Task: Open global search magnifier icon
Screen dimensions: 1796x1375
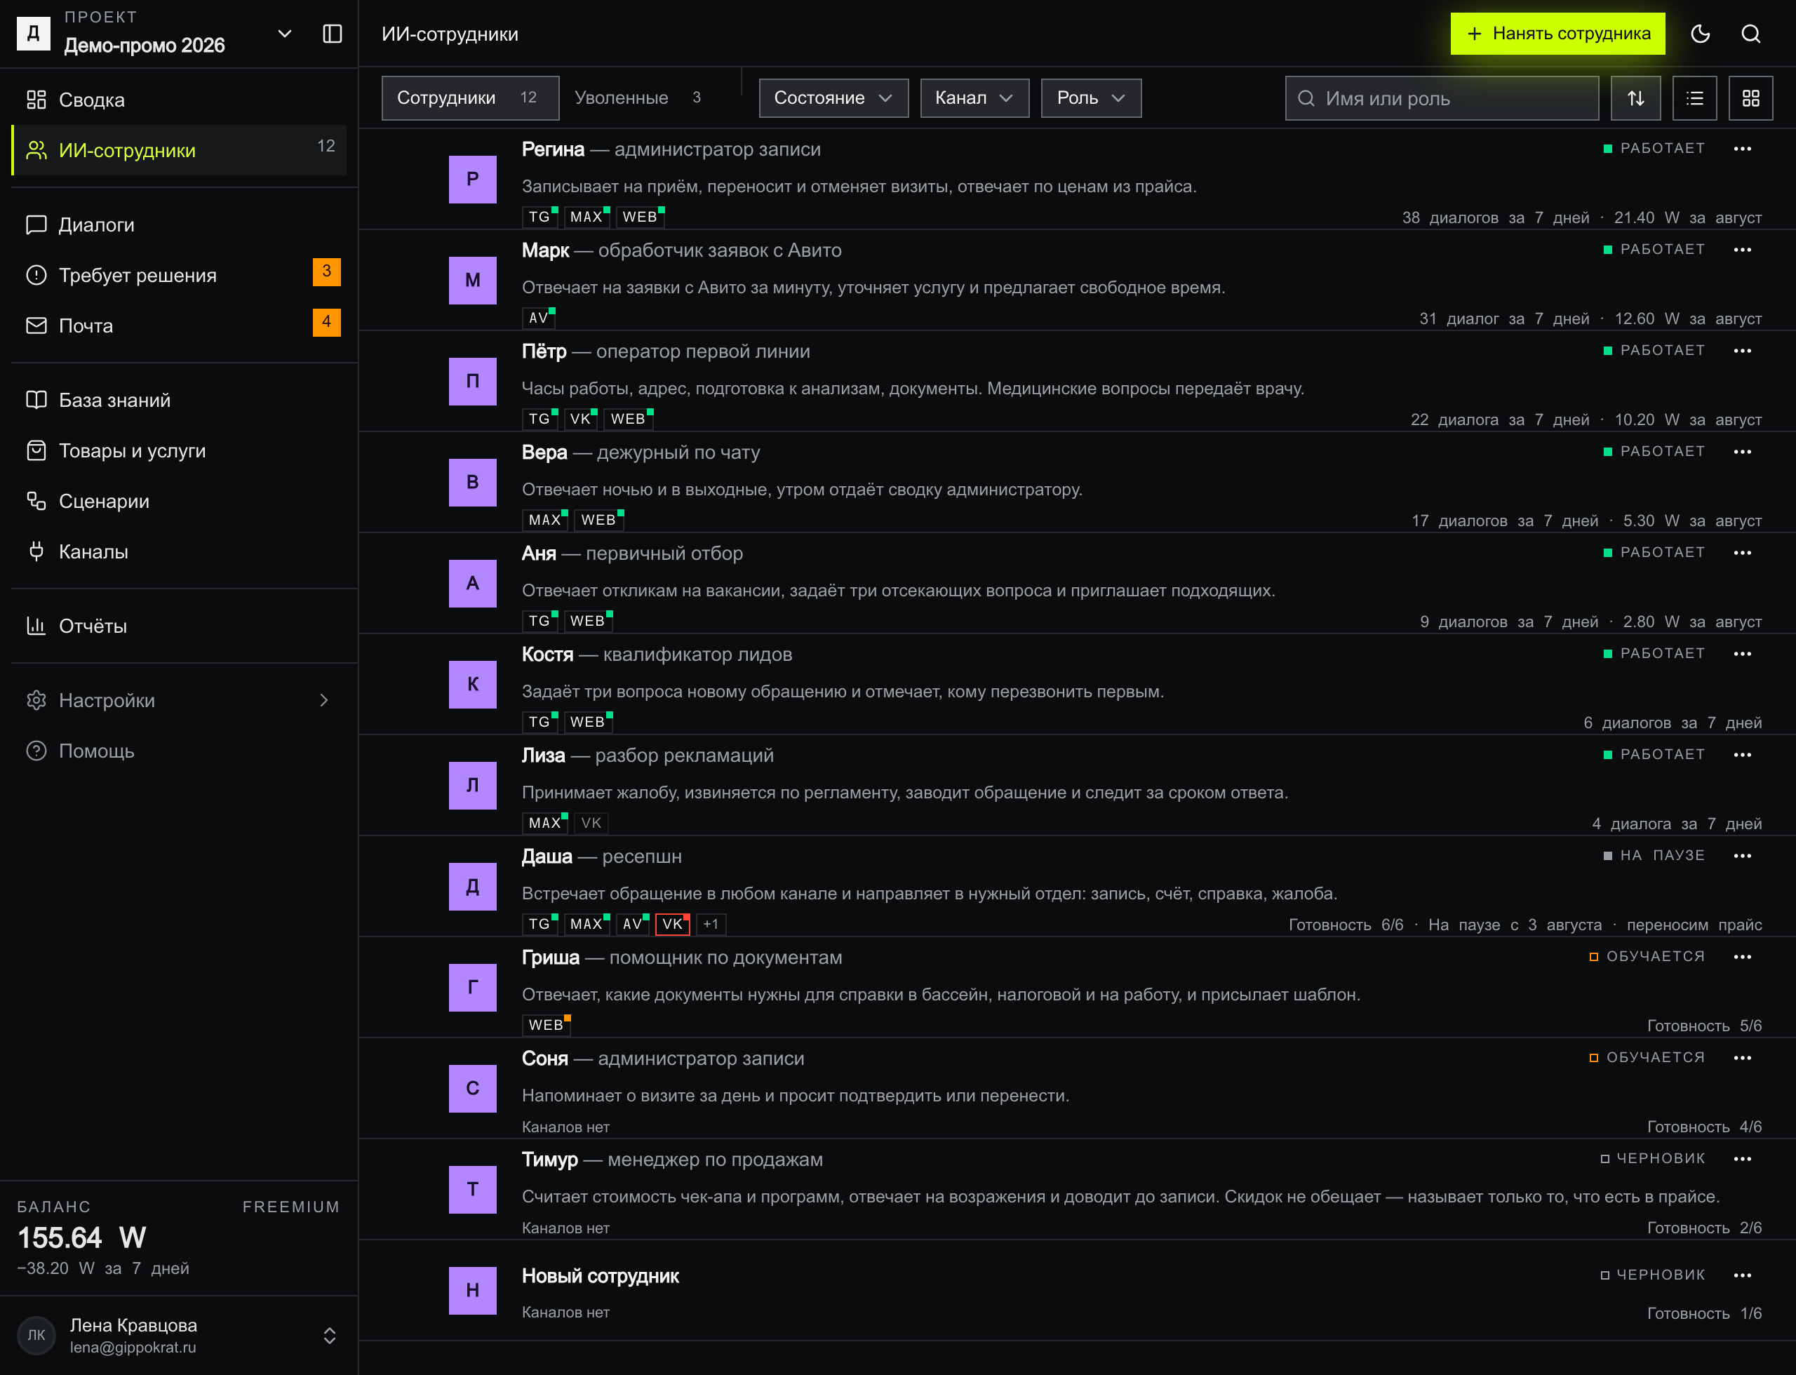Action: [x=1750, y=34]
